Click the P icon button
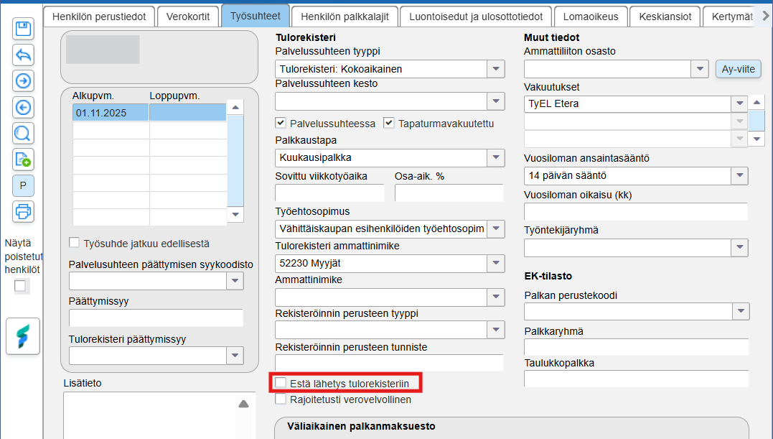The width and height of the screenshot is (773, 439). click(23, 185)
